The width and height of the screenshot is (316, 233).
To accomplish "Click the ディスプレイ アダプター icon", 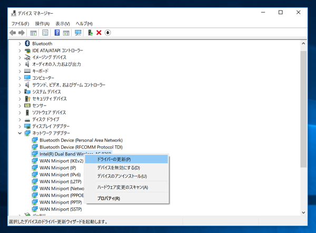I will point(27,126).
